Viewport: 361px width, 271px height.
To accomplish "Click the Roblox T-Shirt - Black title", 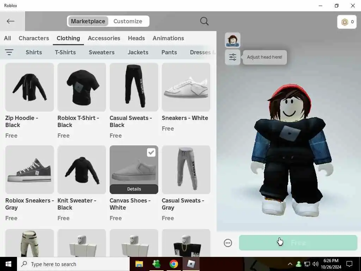I will (x=78, y=121).
